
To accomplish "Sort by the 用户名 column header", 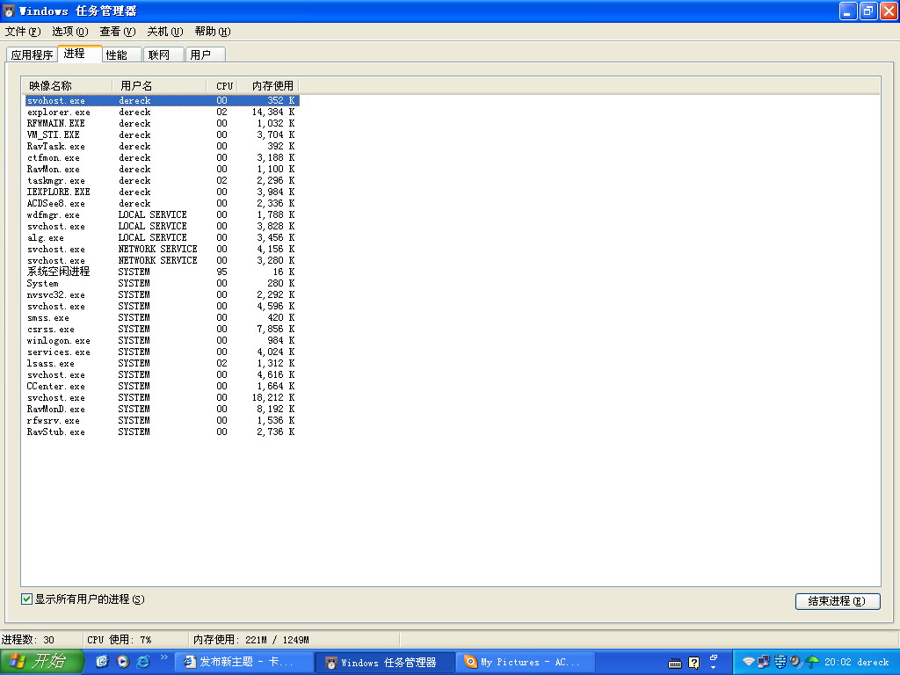I will tap(160, 86).
